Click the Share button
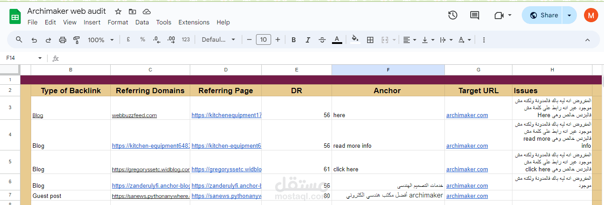The width and height of the screenshot is (604, 205). click(x=543, y=15)
